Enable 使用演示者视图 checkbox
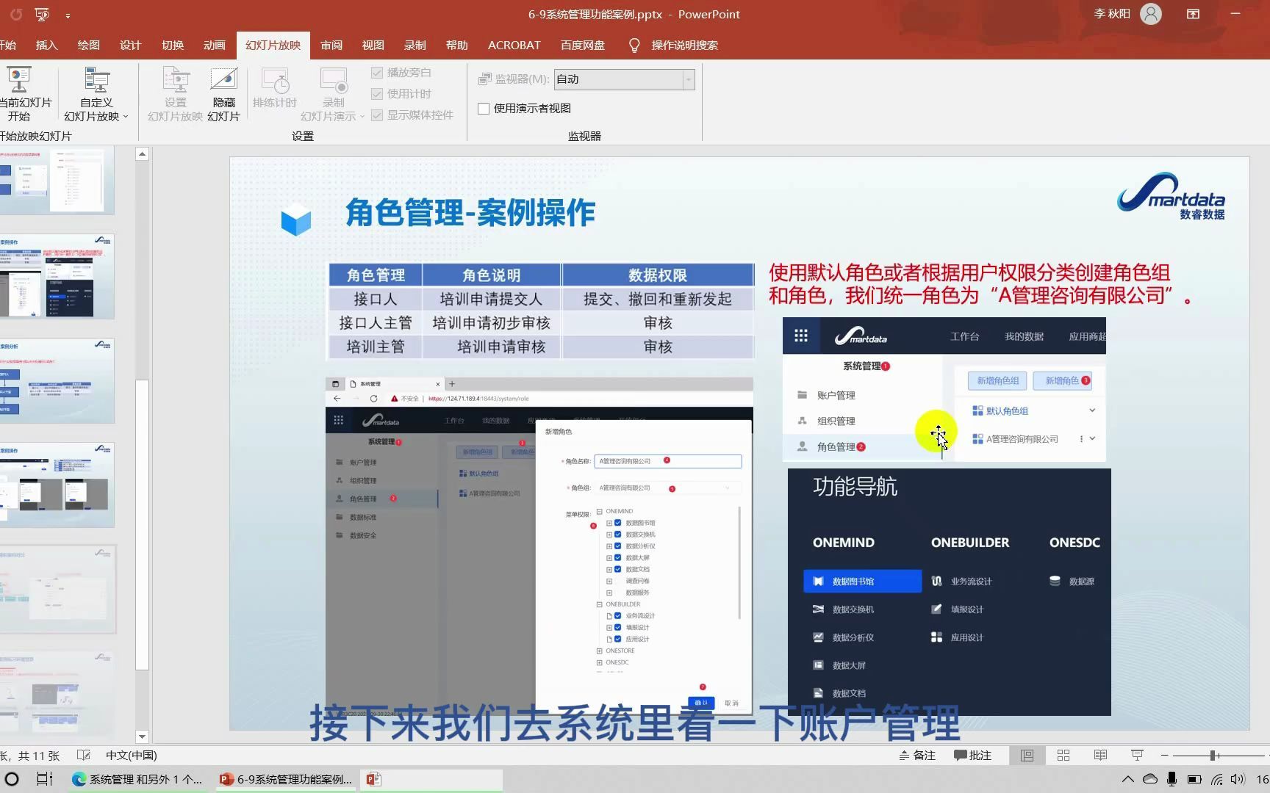 484,109
